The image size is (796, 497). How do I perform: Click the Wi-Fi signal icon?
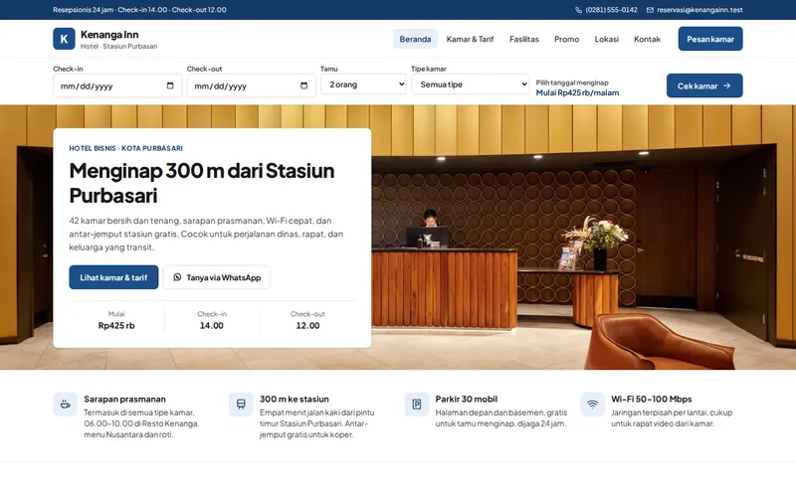[x=592, y=405]
